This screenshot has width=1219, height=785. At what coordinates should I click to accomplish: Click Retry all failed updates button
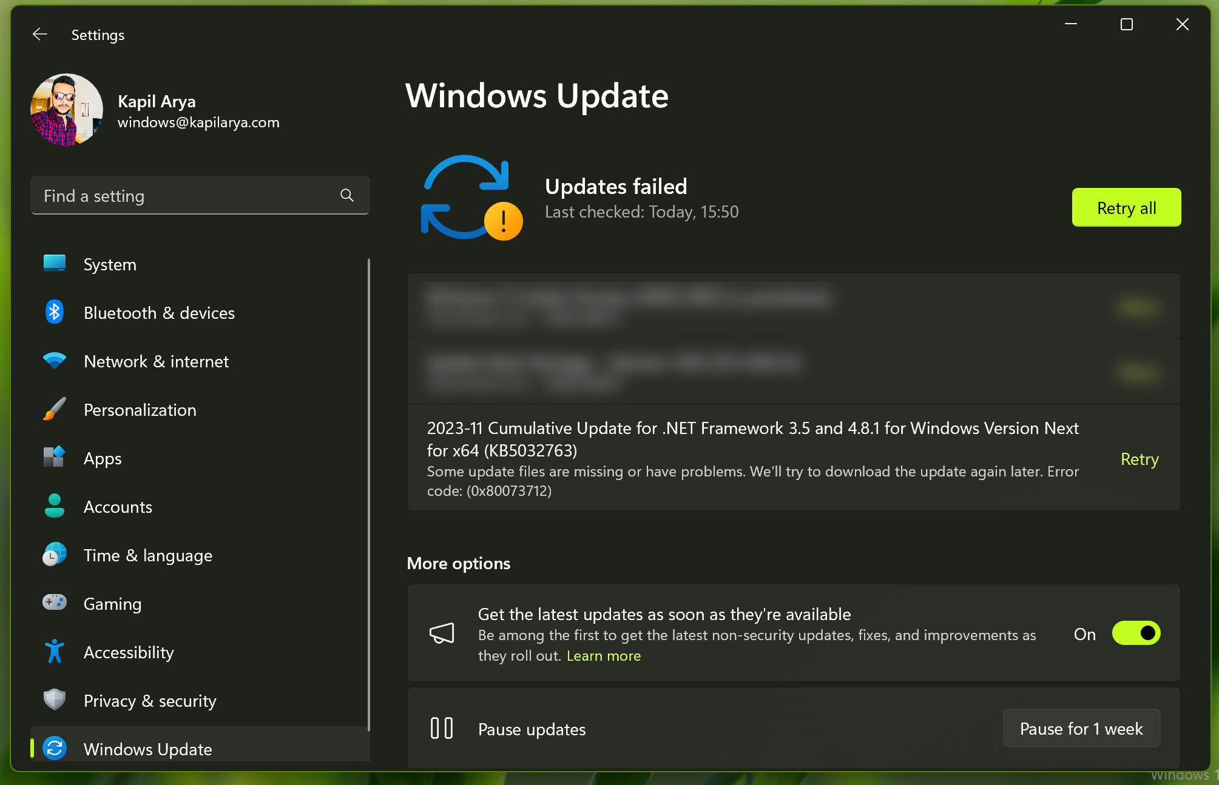[1126, 208]
